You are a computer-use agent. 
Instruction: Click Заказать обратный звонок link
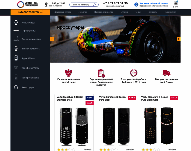point(154,3)
